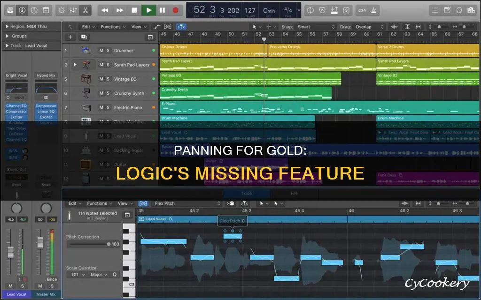The width and height of the screenshot is (481, 300).
Task: Open the List Editors icon
Action: tap(435, 10)
